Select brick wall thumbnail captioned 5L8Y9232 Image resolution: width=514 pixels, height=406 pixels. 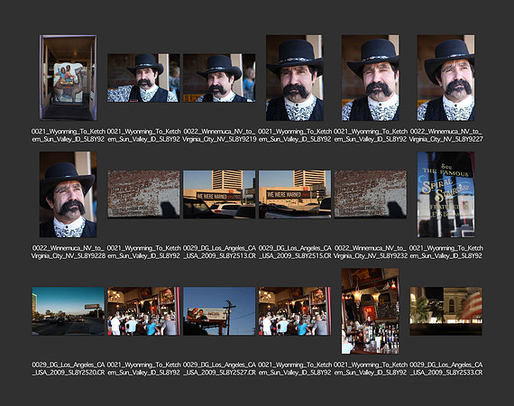click(371, 194)
